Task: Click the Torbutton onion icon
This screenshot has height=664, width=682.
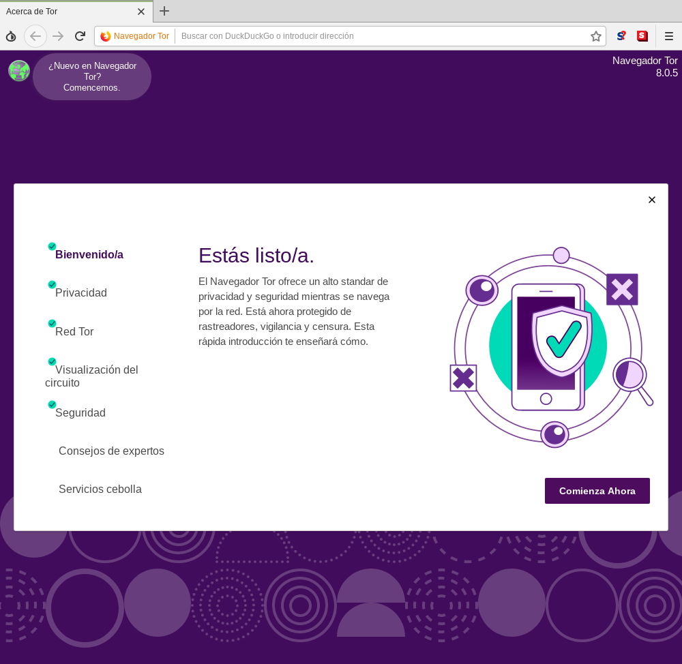Action: click(11, 35)
